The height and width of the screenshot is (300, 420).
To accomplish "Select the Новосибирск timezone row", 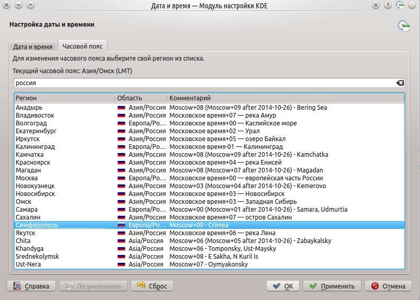I will point(209,194).
